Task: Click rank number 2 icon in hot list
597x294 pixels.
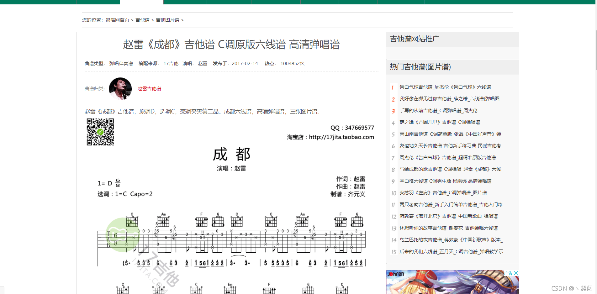Action: (x=393, y=99)
